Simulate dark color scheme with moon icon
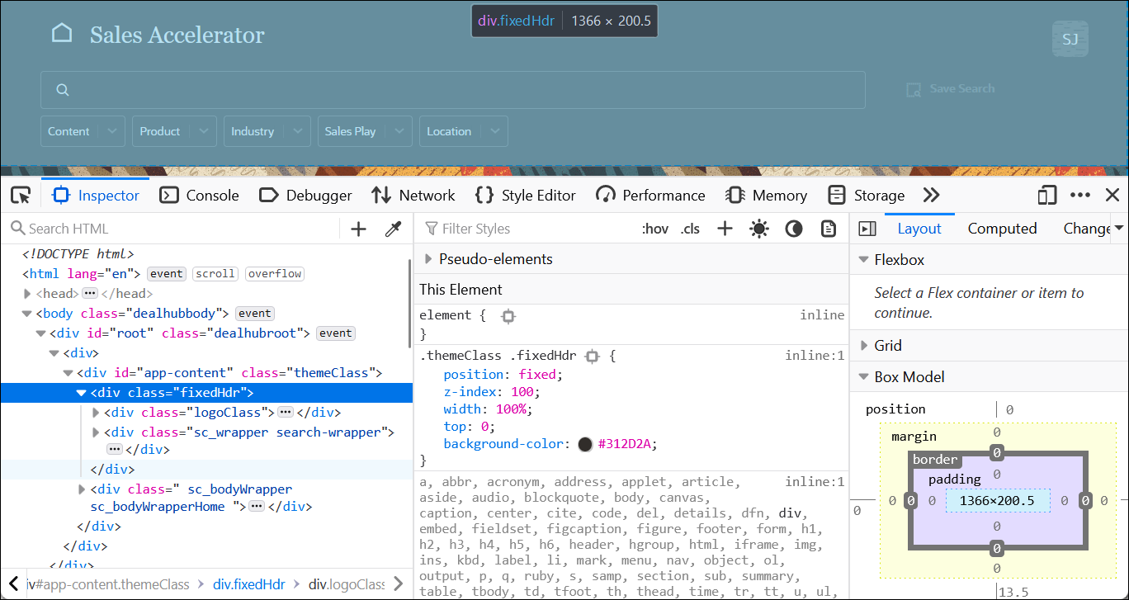1129x600 pixels. 794,228
